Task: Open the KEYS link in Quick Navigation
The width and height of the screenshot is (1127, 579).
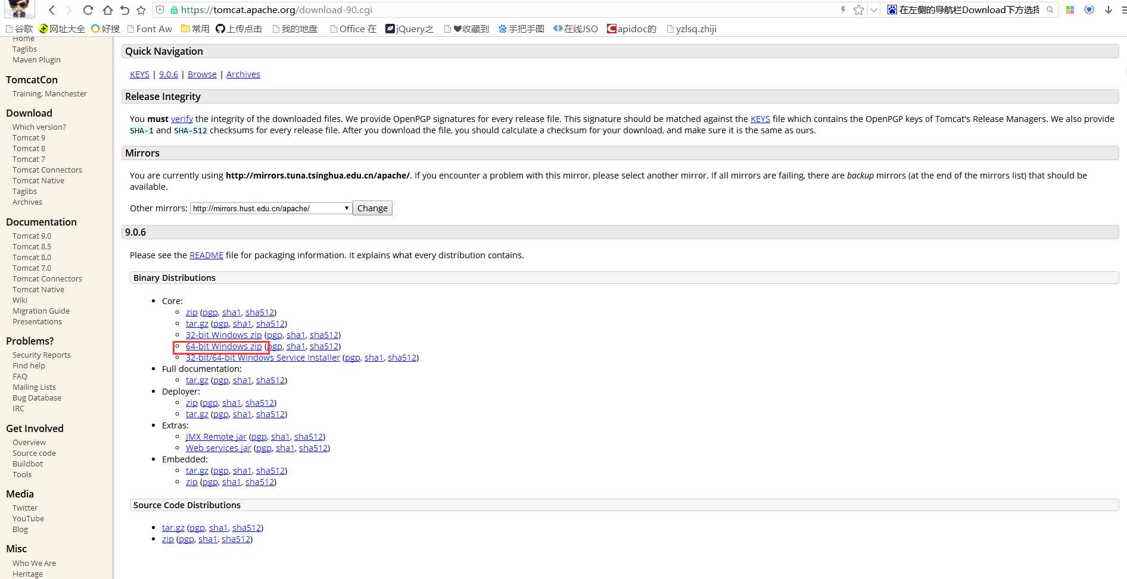Action: tap(139, 74)
